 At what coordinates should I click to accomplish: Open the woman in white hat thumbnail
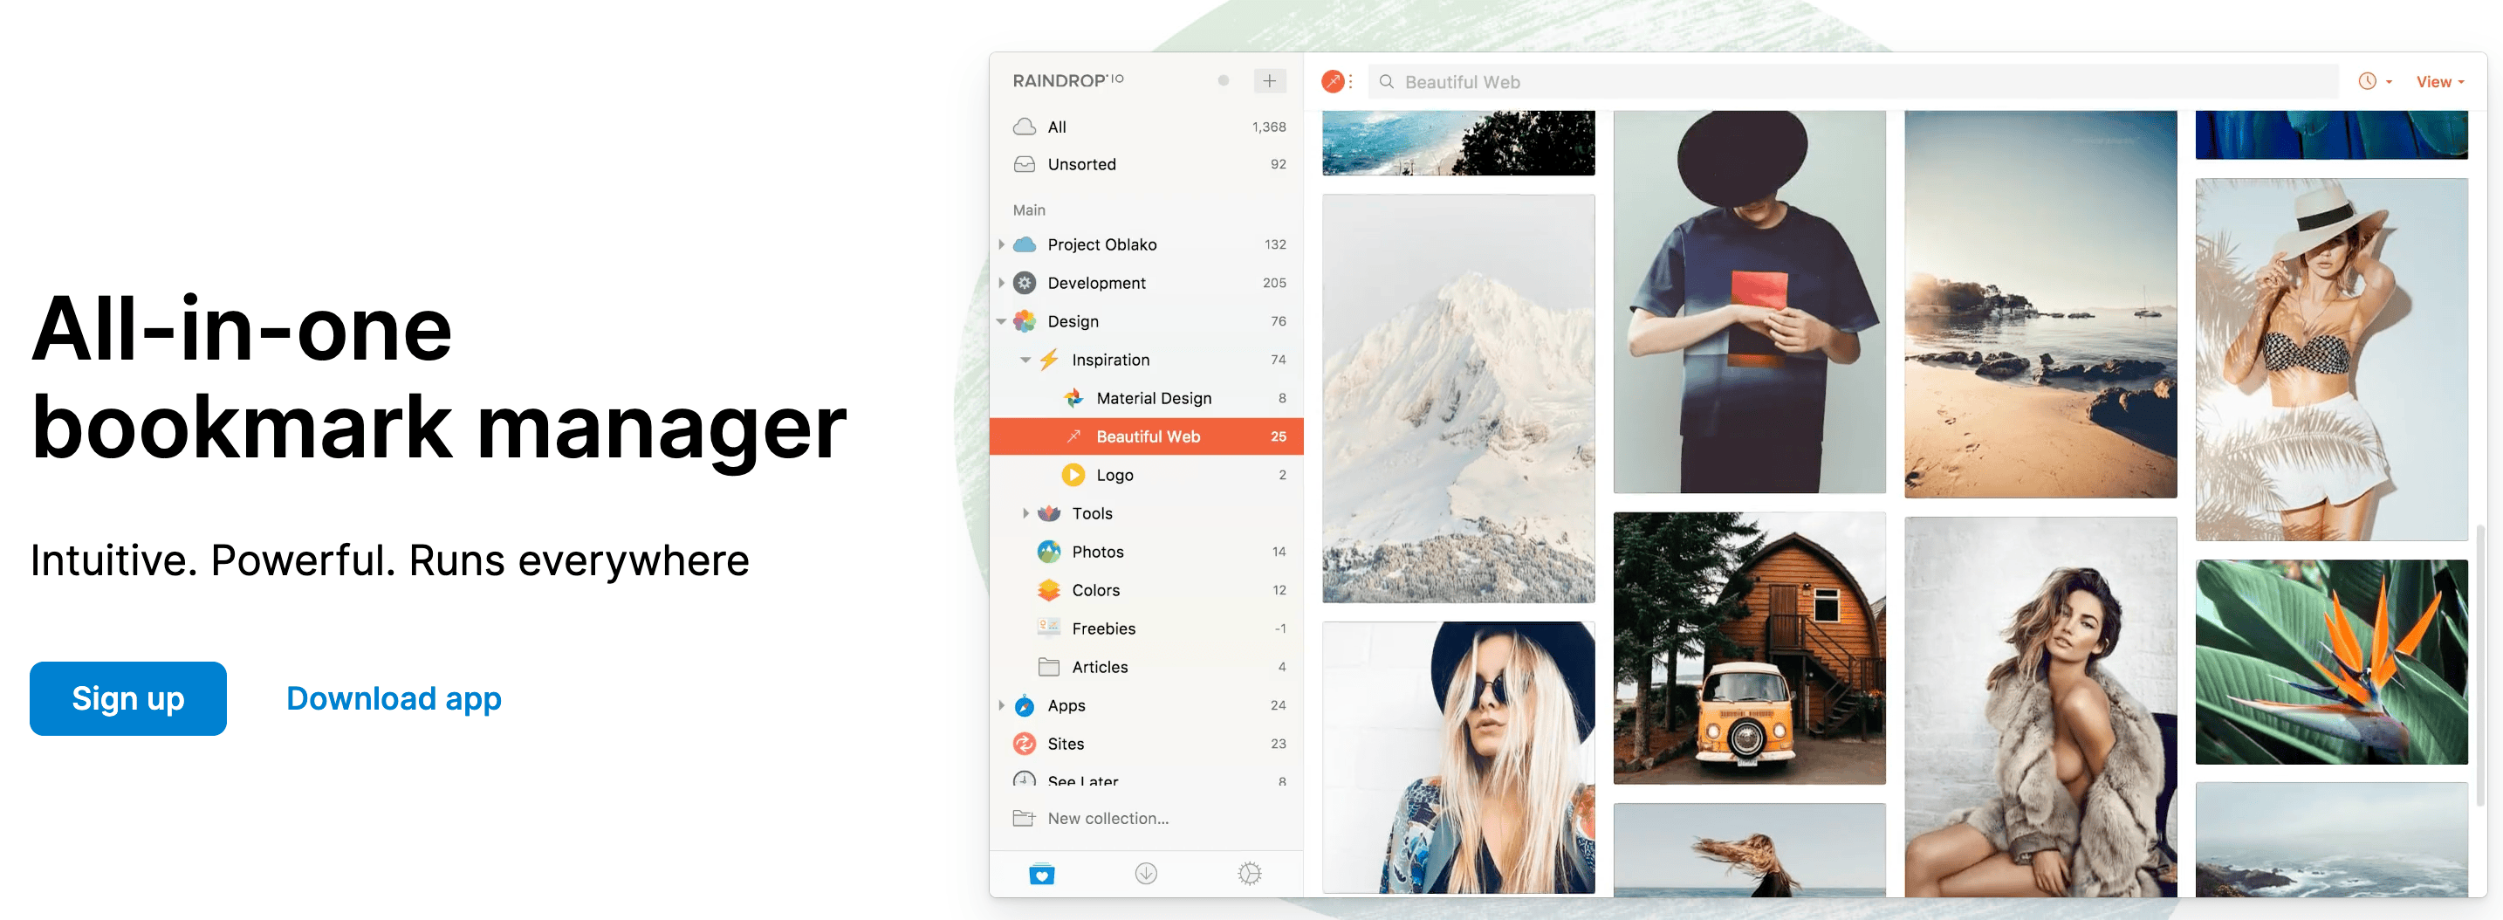click(x=2331, y=359)
